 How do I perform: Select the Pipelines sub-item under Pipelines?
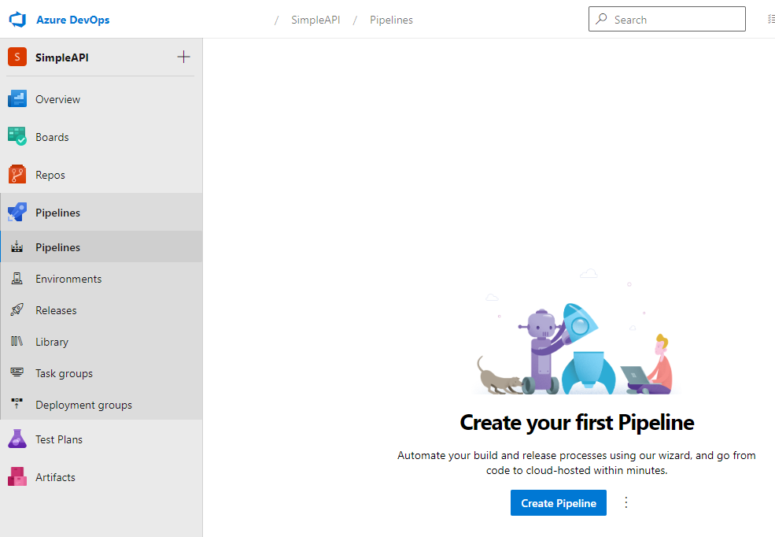57,247
